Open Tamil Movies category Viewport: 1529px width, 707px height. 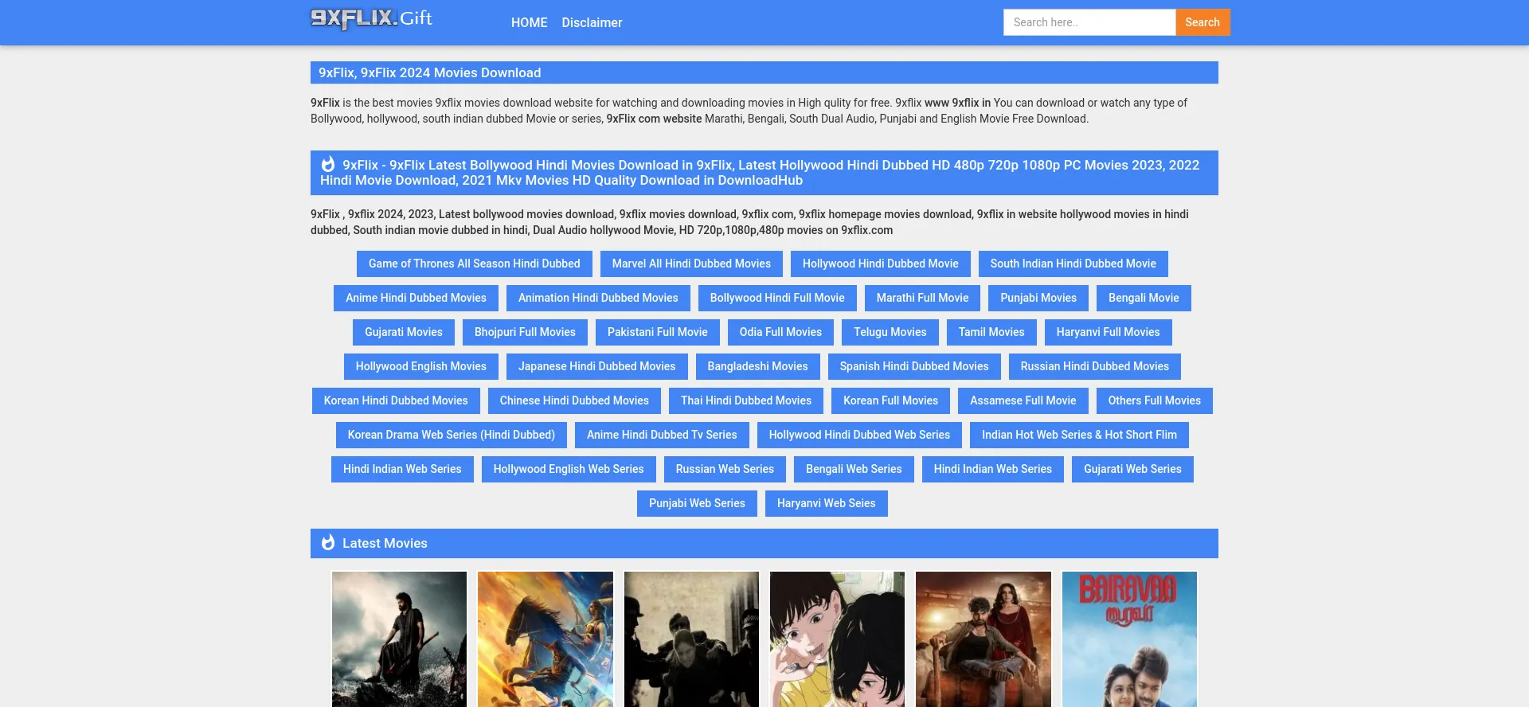[x=991, y=332]
